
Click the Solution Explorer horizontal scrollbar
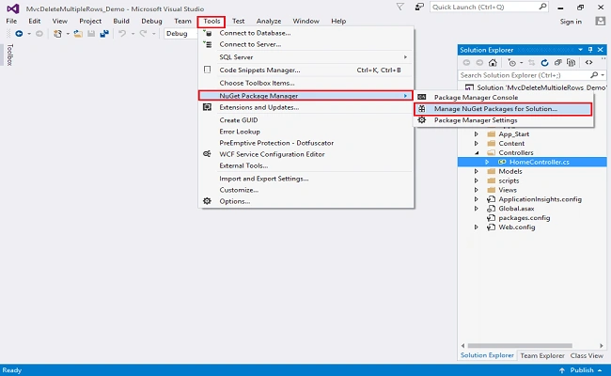[x=520, y=346]
